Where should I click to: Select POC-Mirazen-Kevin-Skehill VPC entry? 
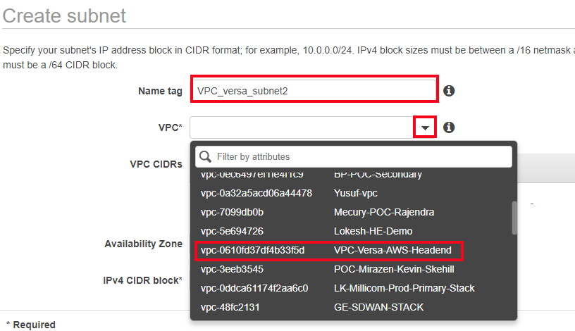(353, 270)
